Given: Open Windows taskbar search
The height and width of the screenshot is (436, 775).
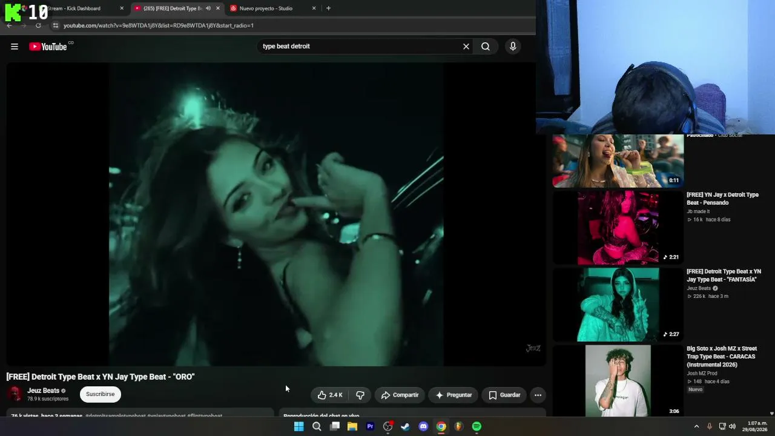Looking at the screenshot, I should (317, 426).
